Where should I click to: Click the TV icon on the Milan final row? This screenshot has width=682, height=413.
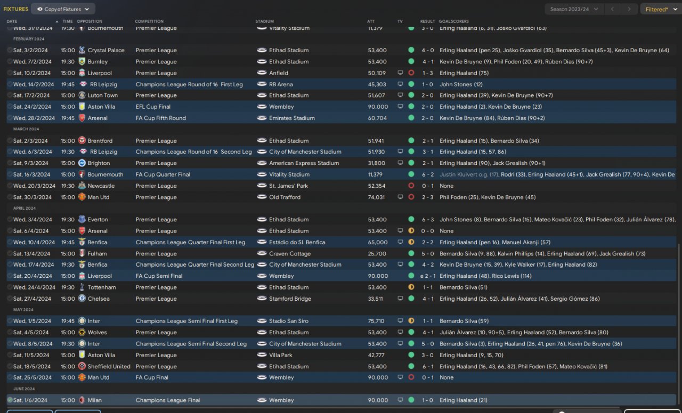(400, 400)
